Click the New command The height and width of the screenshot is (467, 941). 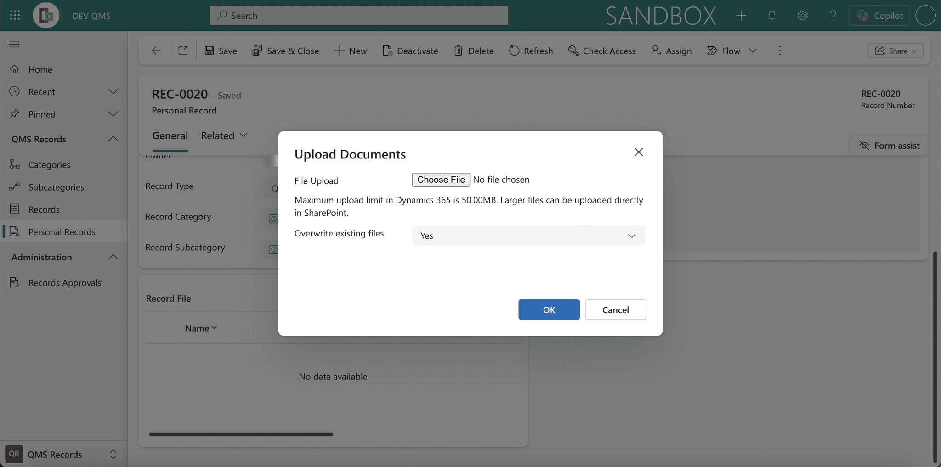click(x=351, y=51)
